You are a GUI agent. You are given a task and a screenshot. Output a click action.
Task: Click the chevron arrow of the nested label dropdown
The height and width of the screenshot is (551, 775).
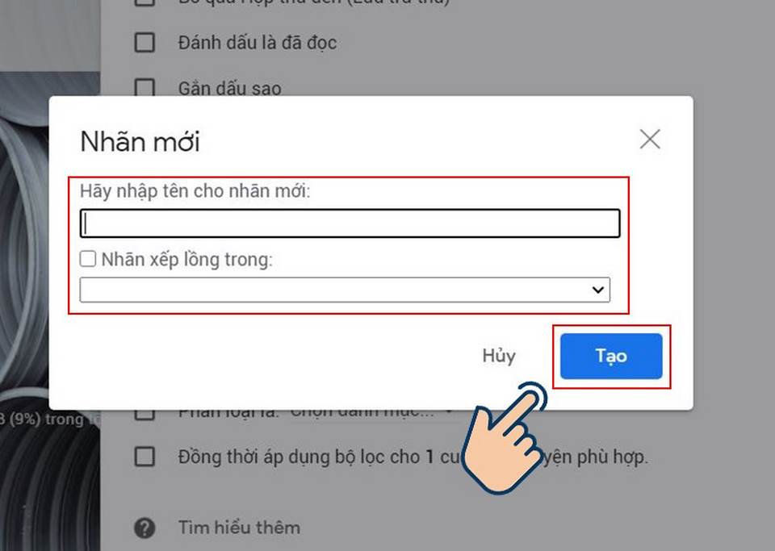pos(598,290)
